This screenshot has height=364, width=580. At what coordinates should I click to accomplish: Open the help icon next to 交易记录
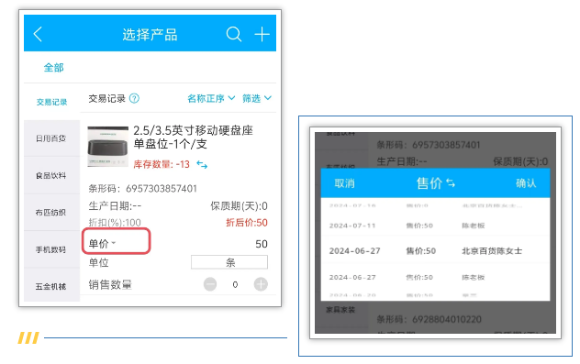click(134, 98)
